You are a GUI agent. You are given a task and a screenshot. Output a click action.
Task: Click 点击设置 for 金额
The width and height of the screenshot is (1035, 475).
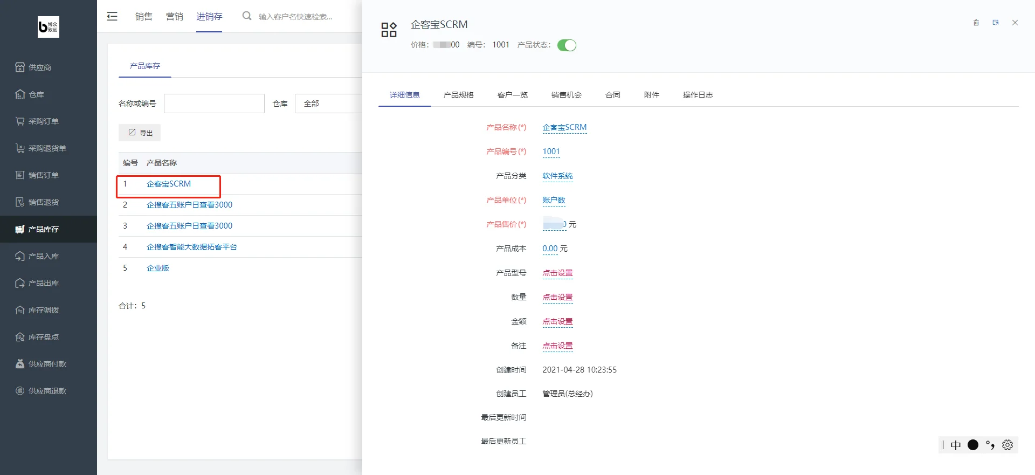tap(557, 321)
